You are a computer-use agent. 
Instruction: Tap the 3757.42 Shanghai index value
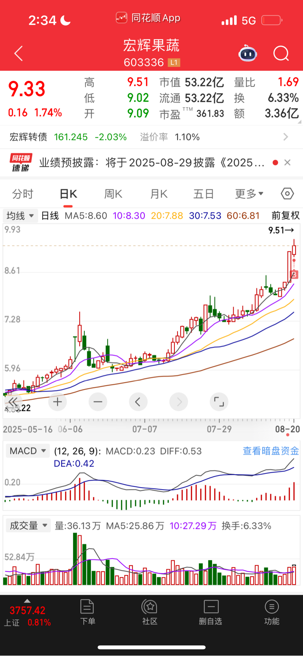click(x=27, y=611)
